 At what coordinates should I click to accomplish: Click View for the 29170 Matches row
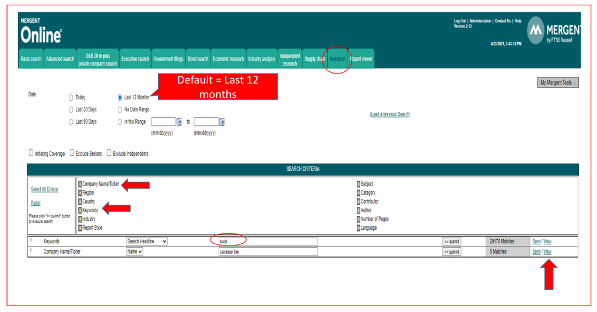click(x=547, y=241)
